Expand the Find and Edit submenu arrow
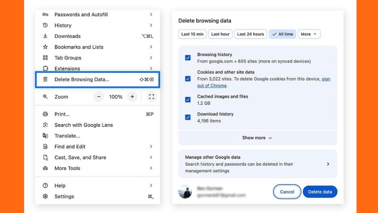378x213 pixels. click(x=151, y=146)
